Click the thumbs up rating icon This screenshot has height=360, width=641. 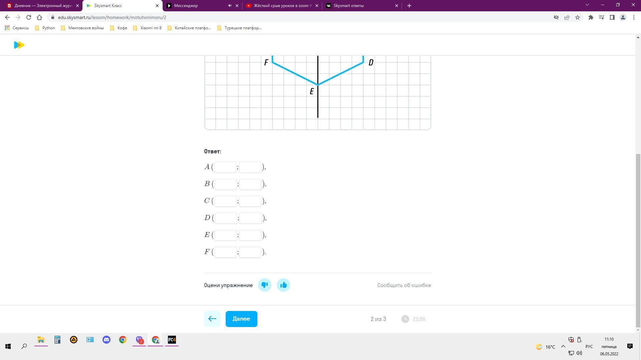283,285
